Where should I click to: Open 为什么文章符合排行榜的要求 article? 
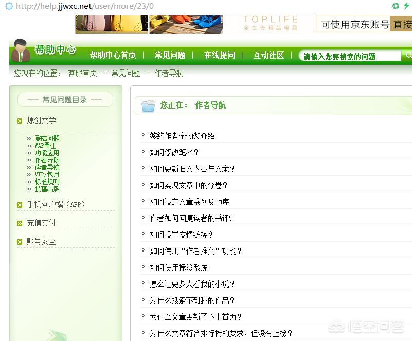point(221,333)
